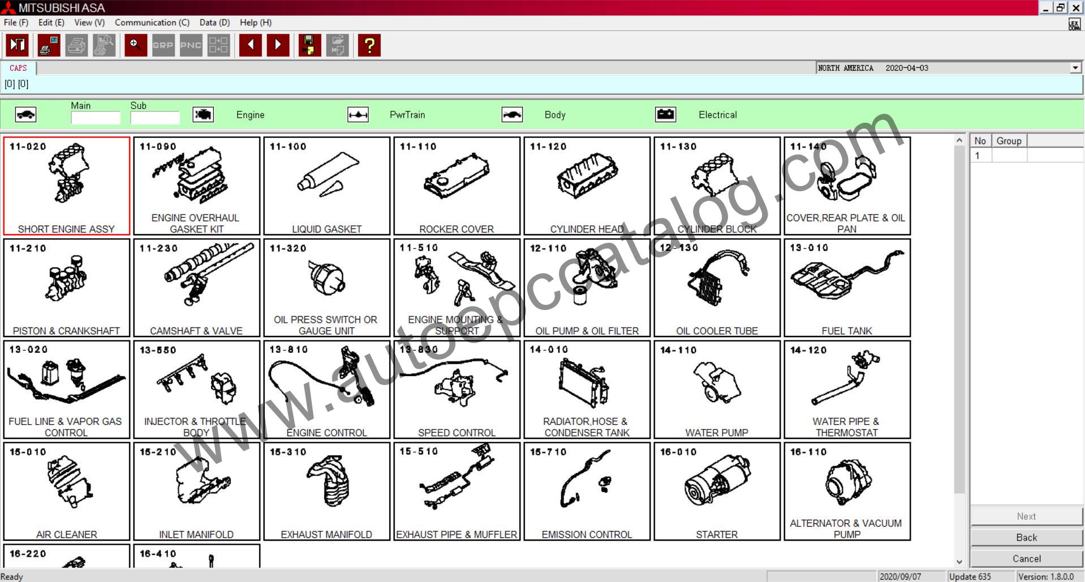Click the print screen toolbar icon

tap(48, 45)
